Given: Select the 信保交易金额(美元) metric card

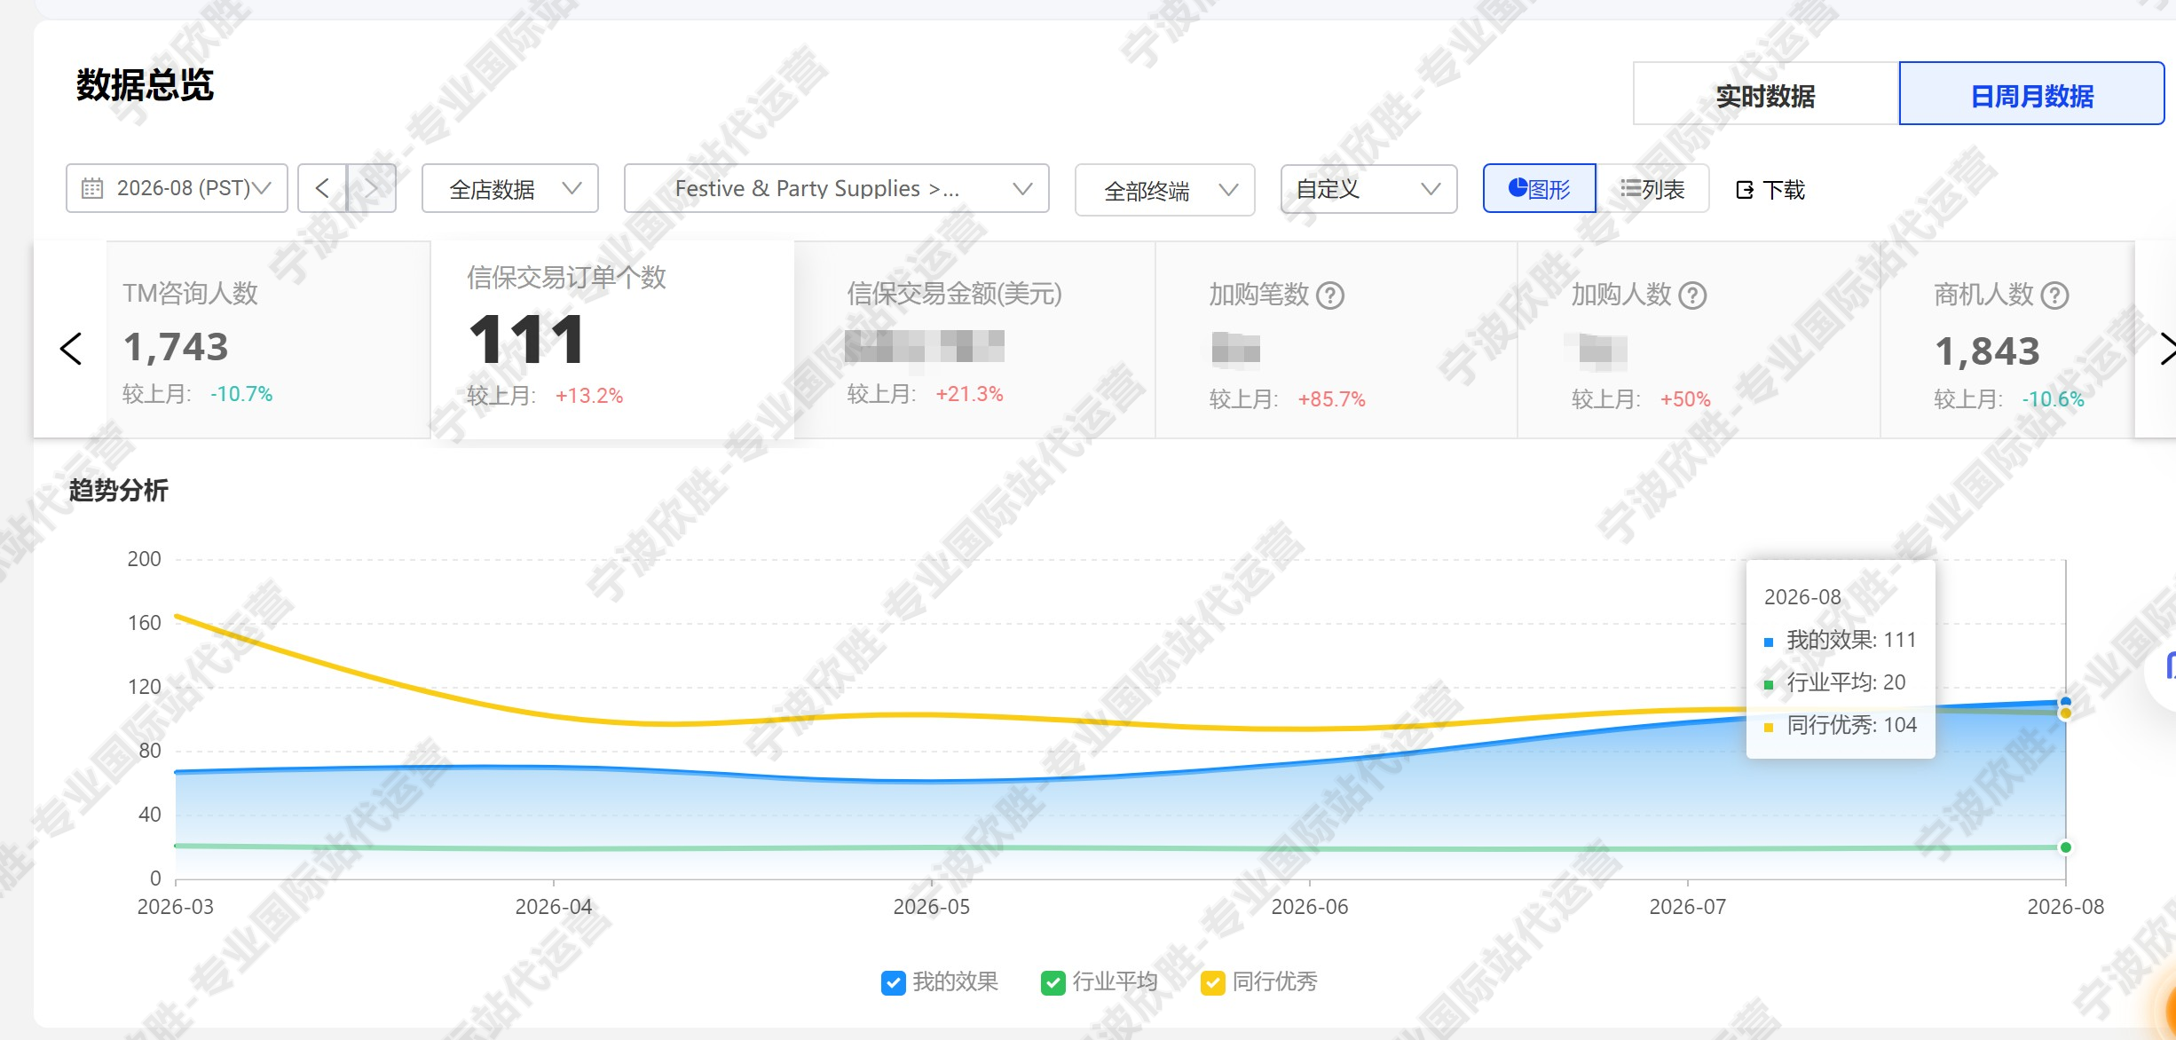Looking at the screenshot, I should (x=974, y=340).
